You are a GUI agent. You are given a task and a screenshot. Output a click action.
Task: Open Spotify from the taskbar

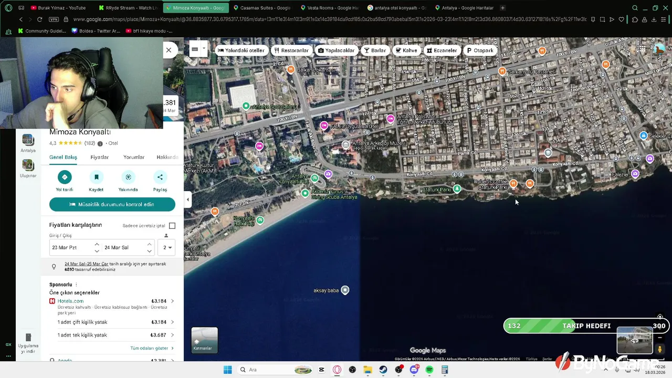click(x=429, y=370)
